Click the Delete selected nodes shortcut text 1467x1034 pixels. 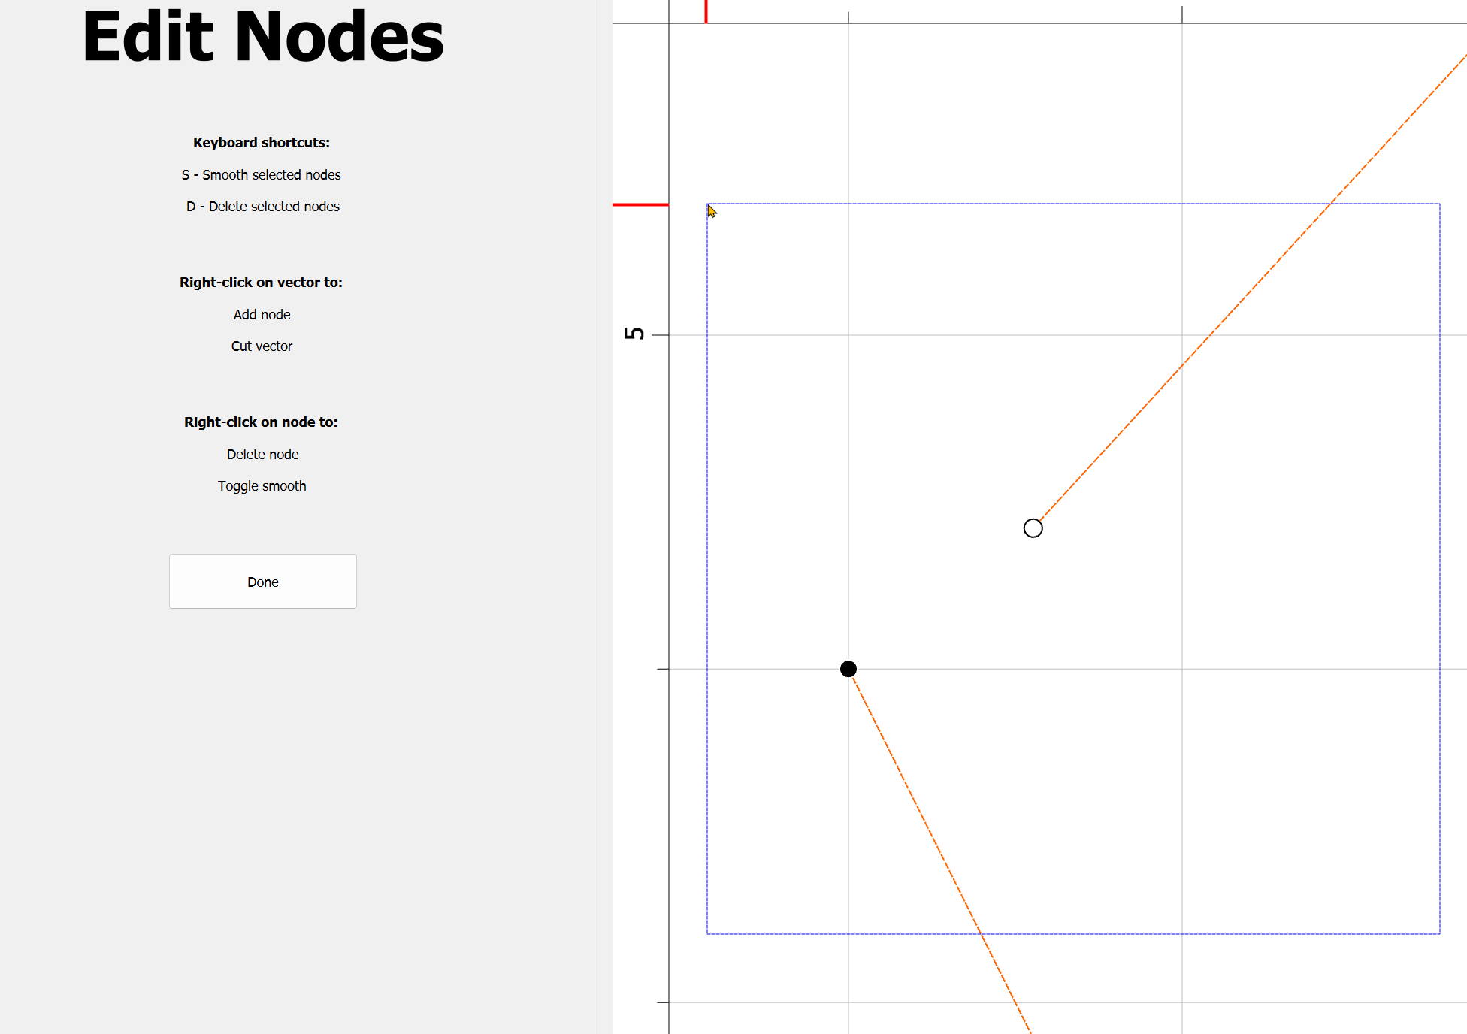point(262,207)
